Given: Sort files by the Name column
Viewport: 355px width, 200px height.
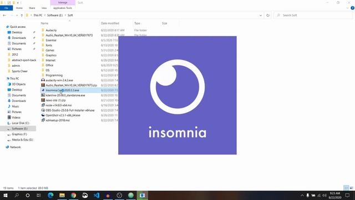Looking at the screenshot, I should click(44, 23).
